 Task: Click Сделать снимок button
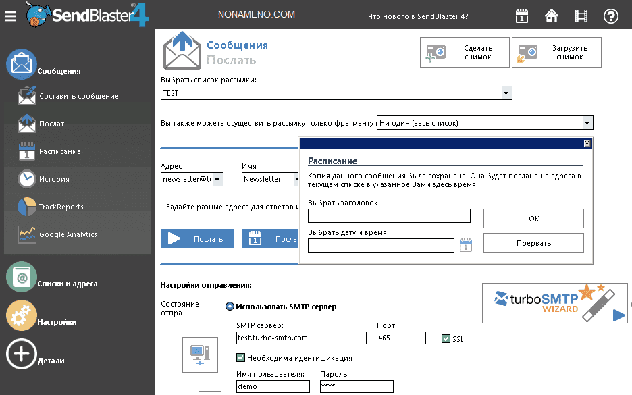tap(465, 53)
